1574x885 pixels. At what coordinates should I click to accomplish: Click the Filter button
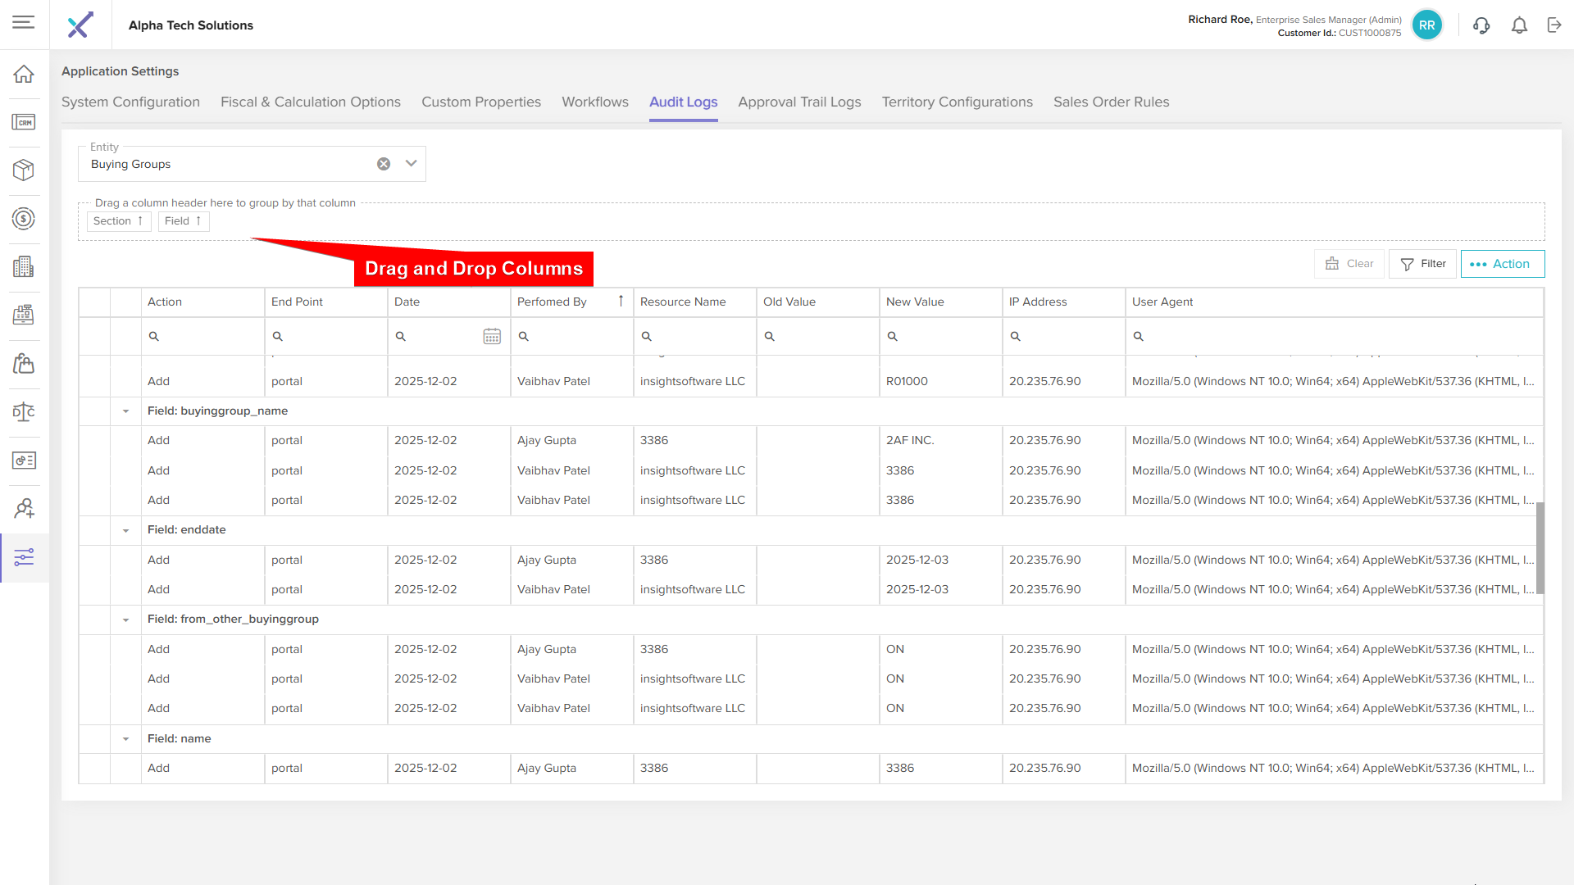[1423, 264]
